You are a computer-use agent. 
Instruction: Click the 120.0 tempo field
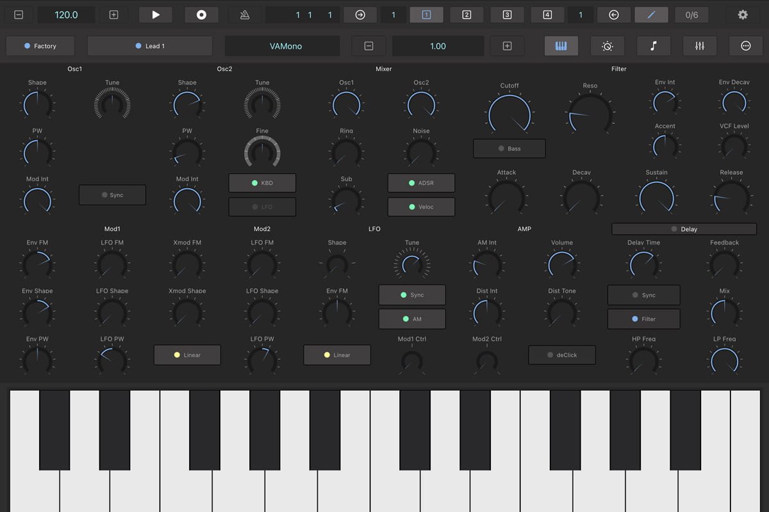[x=66, y=15]
